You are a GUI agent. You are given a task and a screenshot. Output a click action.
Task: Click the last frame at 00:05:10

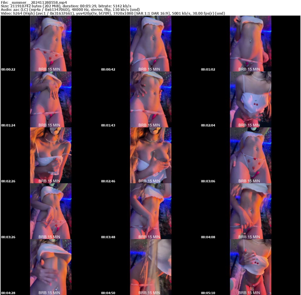pyautogui.click(x=250, y=267)
